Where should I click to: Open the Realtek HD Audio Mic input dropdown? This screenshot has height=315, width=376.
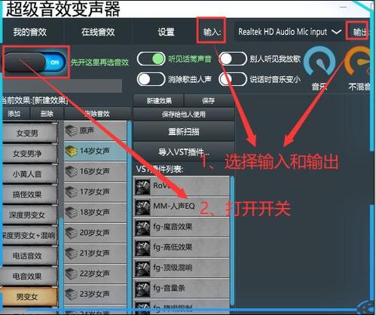tap(289, 32)
